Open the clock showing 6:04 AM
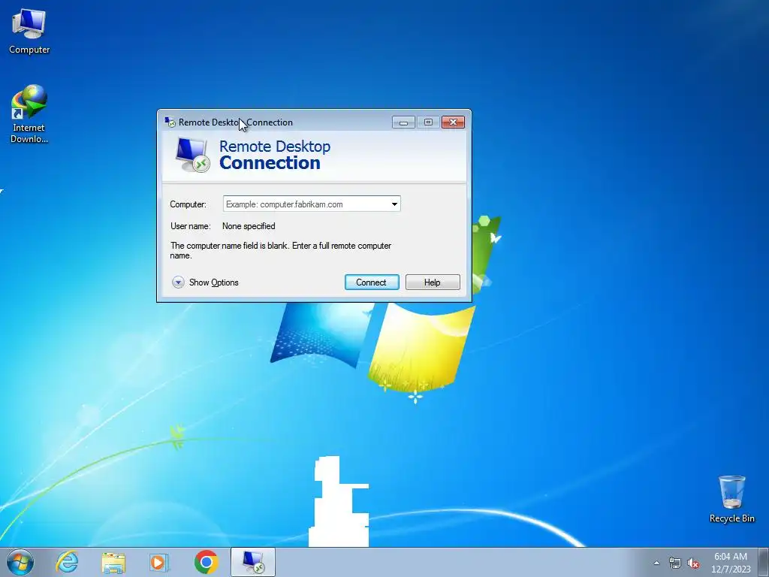769x577 pixels. coord(731,563)
